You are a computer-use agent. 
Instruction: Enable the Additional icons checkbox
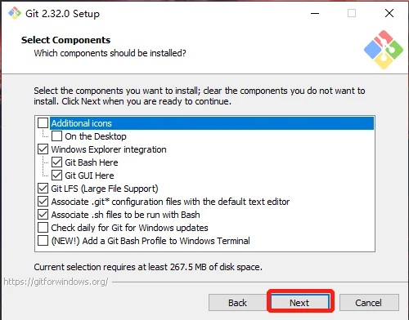pos(43,123)
